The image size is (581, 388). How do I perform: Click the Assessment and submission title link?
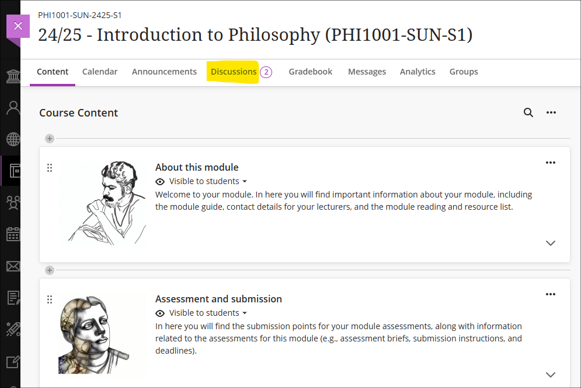click(218, 299)
